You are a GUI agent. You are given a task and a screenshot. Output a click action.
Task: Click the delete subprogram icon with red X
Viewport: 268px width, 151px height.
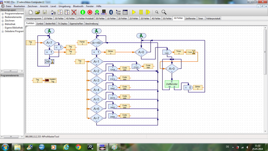(74, 12)
